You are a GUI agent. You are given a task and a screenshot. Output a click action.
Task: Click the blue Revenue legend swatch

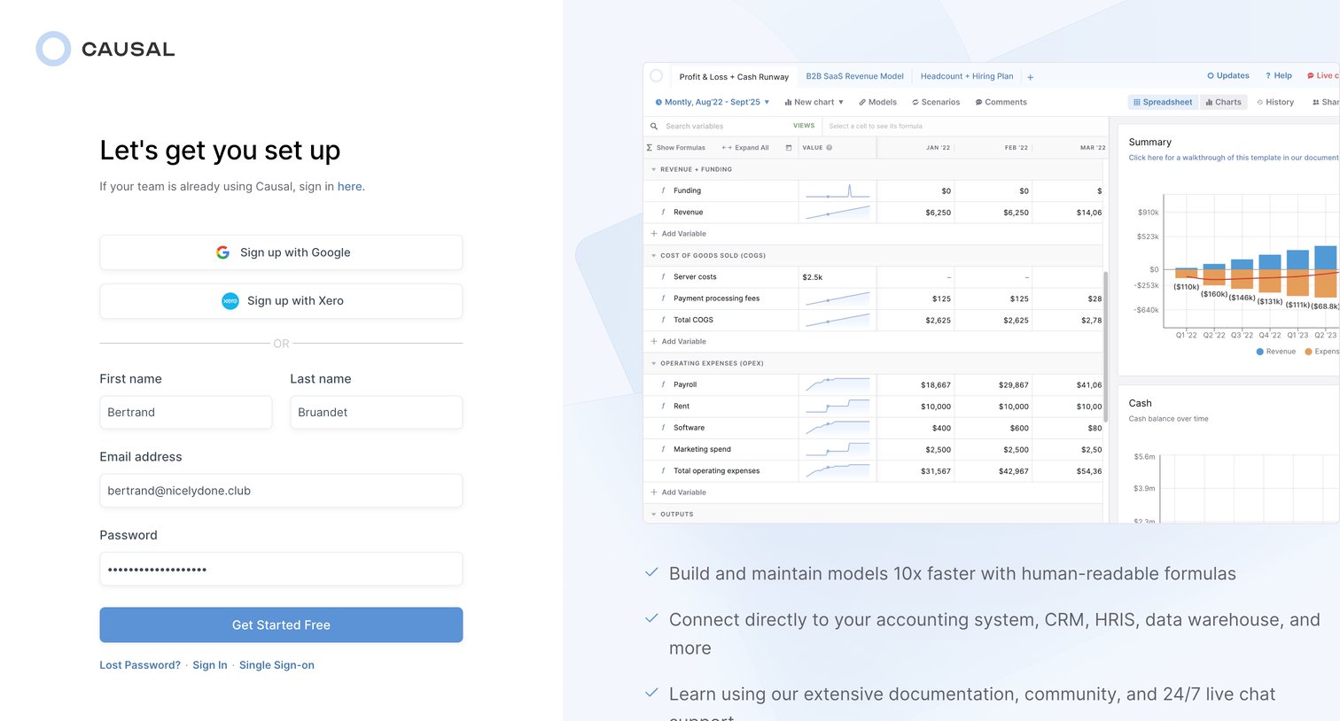coord(1260,352)
